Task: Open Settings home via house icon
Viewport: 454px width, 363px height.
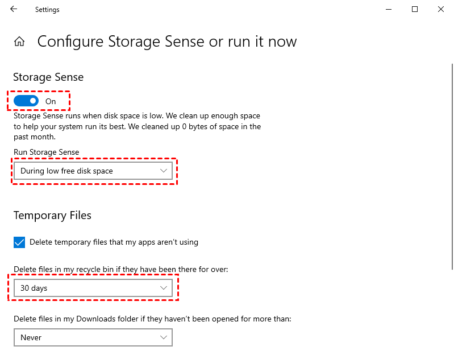Action: tap(19, 42)
